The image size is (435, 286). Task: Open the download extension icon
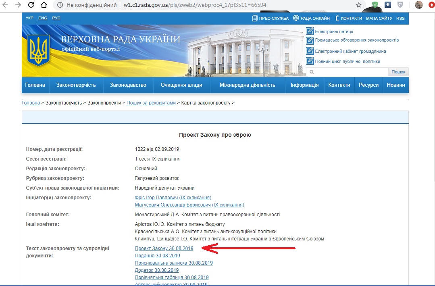[388, 5]
